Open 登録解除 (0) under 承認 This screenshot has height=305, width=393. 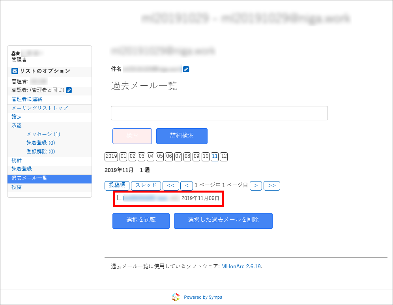41,152
